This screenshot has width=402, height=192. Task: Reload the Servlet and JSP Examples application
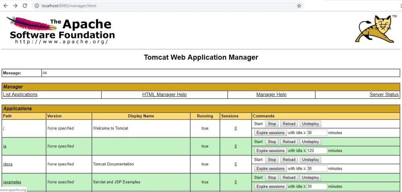[289, 178]
